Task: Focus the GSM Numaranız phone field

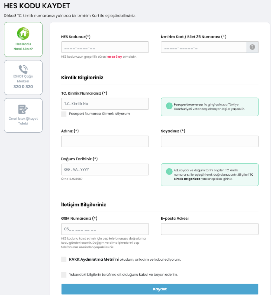Action: [x=105, y=229]
